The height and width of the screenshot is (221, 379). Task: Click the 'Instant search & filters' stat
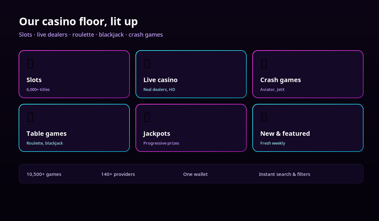pyautogui.click(x=285, y=174)
